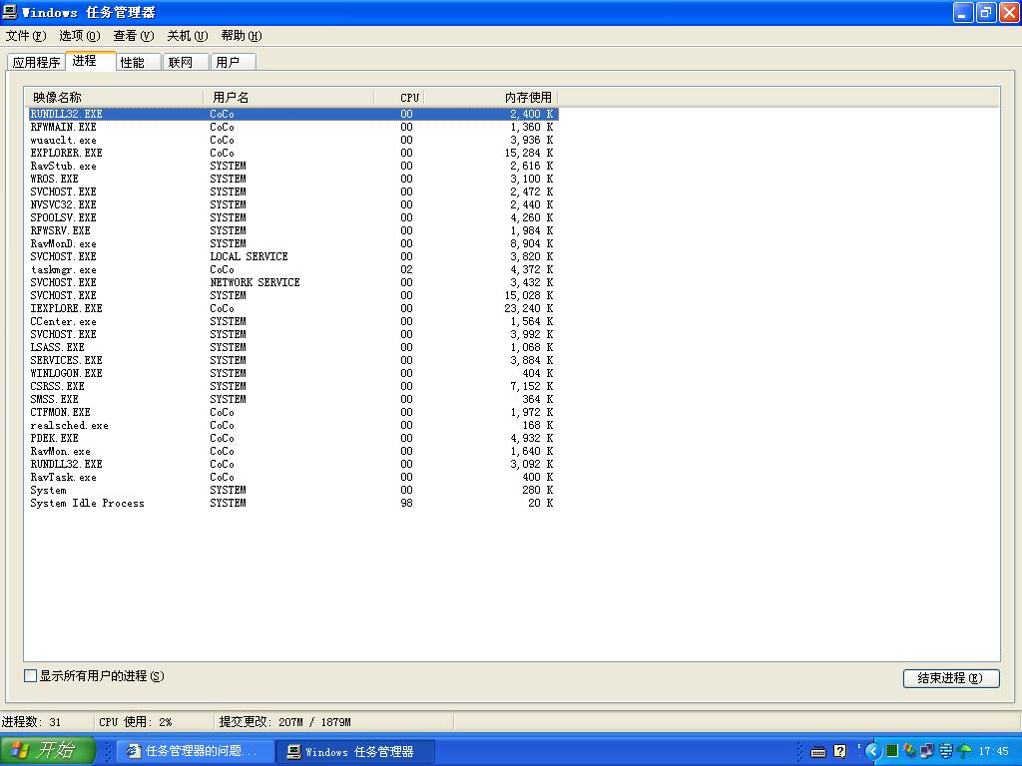
Task: Open the 文件 menu
Action: pos(25,36)
